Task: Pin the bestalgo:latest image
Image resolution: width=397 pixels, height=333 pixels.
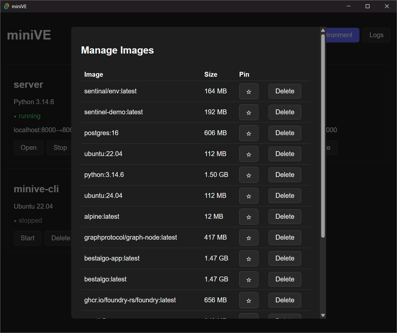Action: point(249,279)
